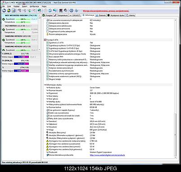Switch to the Przegląd tab

tap(47, 15)
